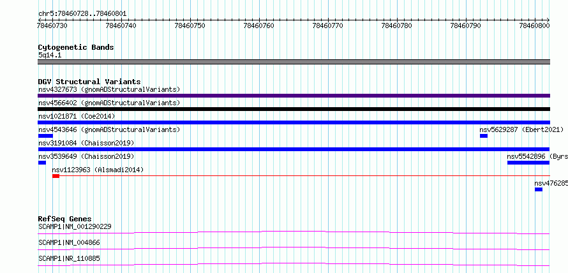Select the black nsv4566402 variant bar
568x273 pixels.
click(x=294, y=109)
